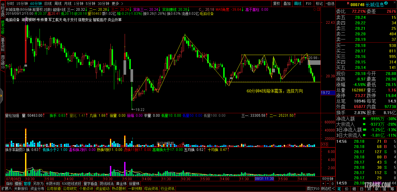
Task: Toggle the 复权 price adjustment option
Action: click(277, 3)
